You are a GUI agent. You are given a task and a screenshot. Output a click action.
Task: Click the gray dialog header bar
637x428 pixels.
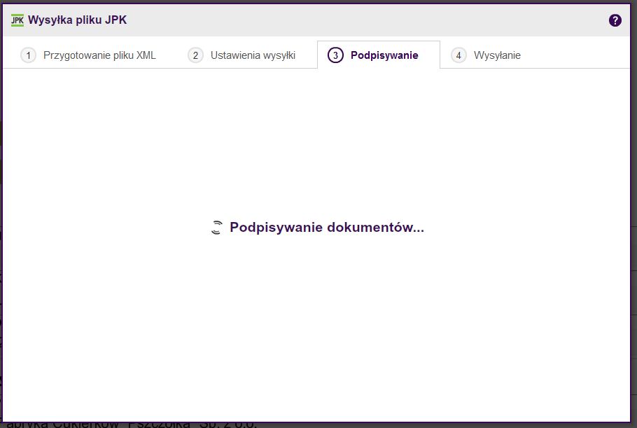(x=350, y=20)
